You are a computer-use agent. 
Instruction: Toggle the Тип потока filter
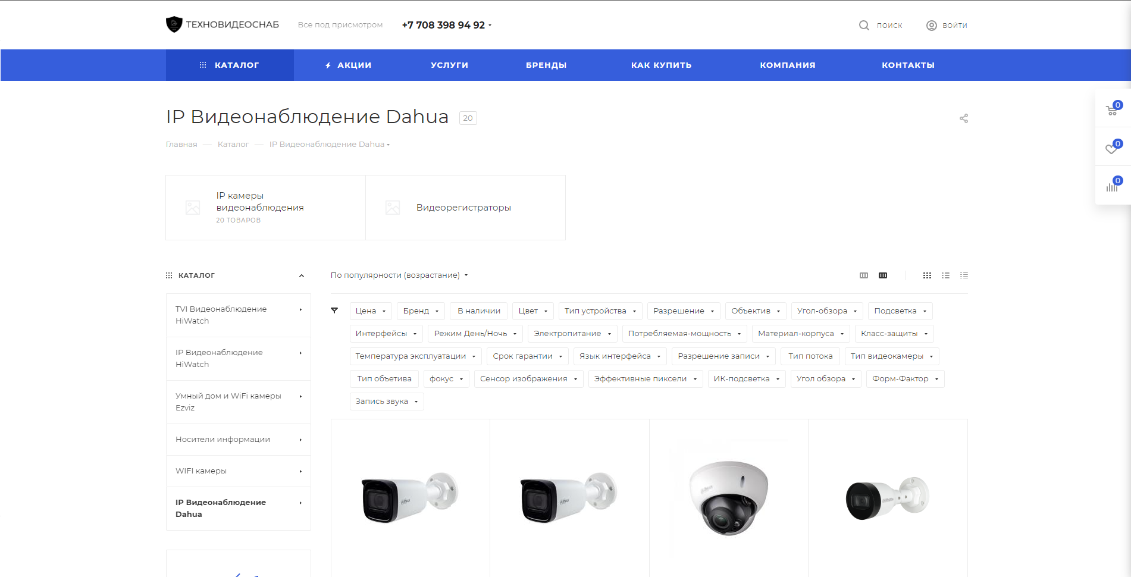coord(810,356)
